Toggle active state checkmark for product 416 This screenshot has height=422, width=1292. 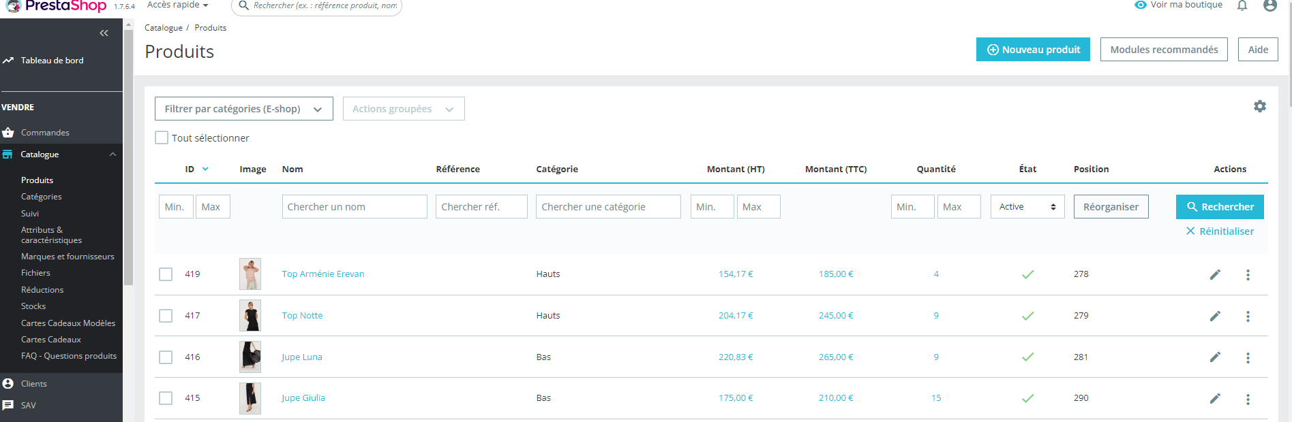tap(1027, 357)
